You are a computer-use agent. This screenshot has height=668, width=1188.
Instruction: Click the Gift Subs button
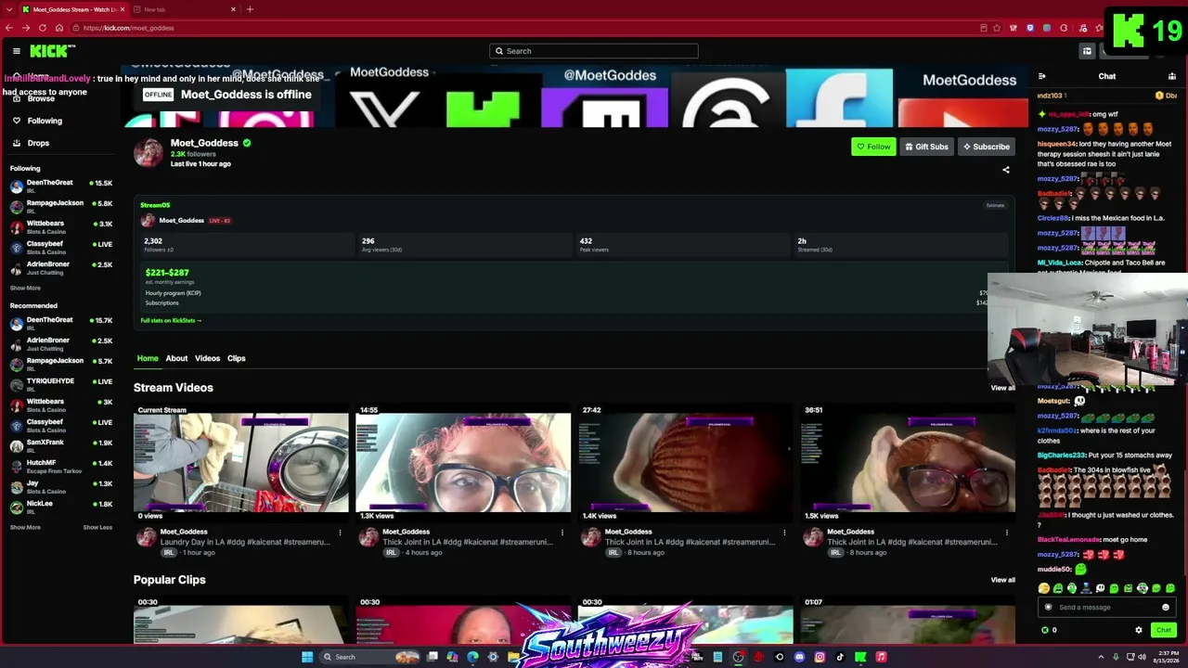926,147
